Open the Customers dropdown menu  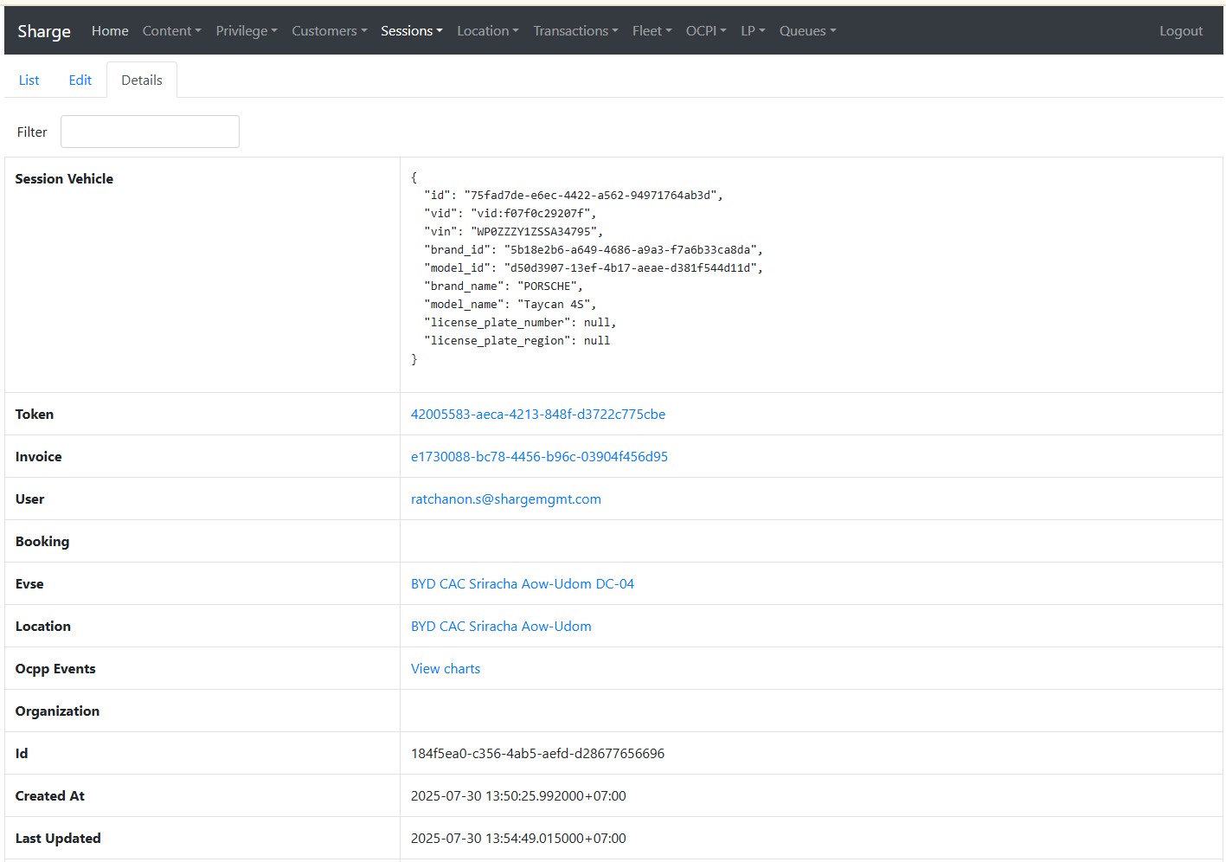pos(329,31)
